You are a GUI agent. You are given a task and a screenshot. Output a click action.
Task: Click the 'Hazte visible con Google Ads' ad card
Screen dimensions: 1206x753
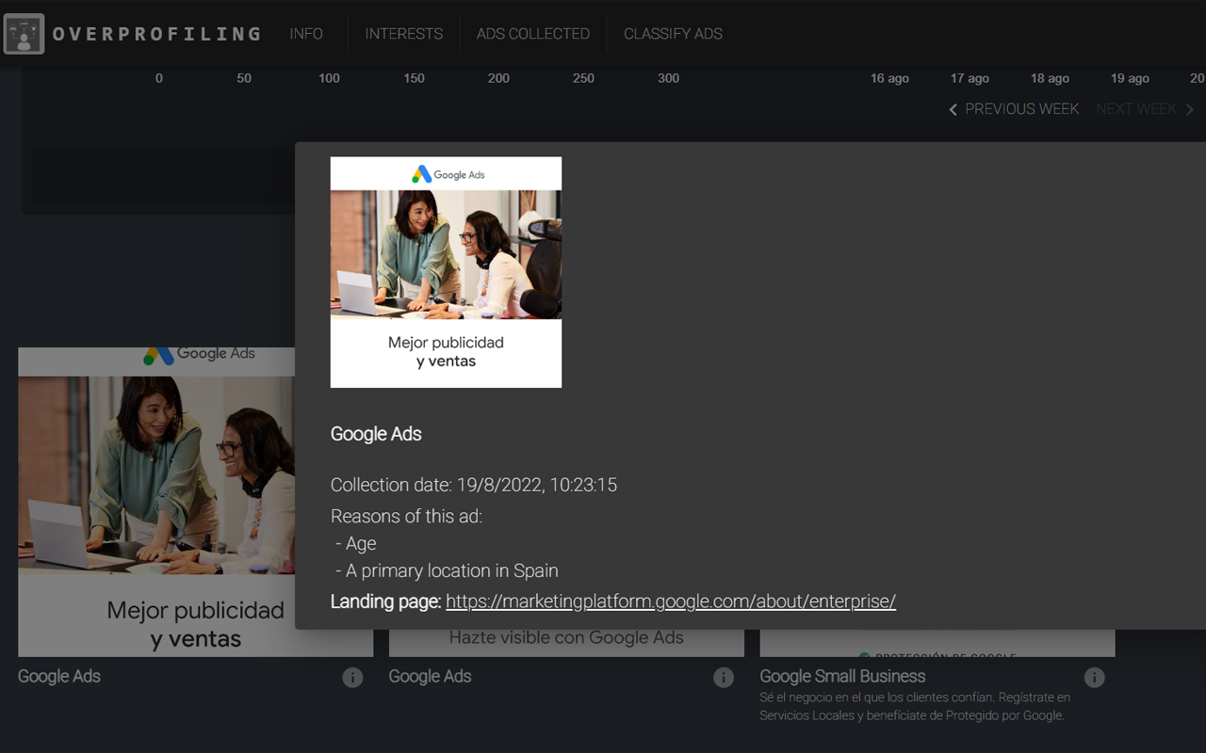click(x=566, y=643)
